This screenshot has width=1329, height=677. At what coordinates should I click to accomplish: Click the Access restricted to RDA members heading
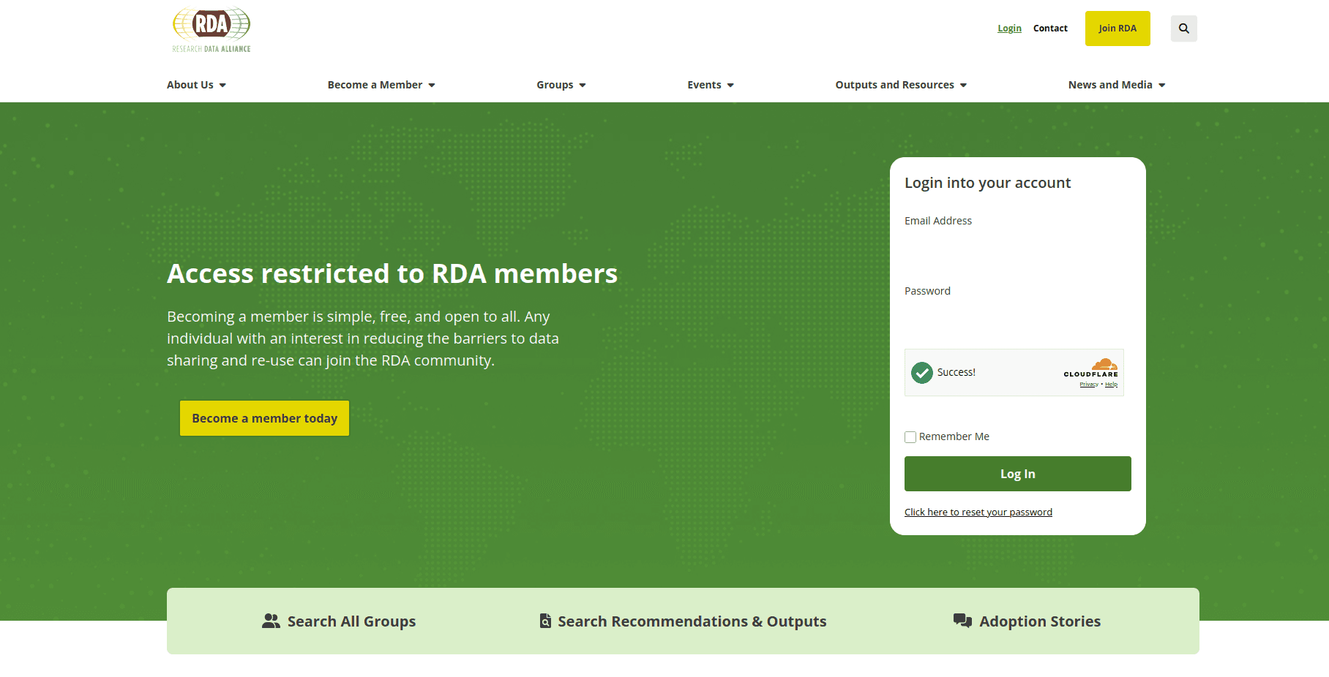tap(392, 273)
